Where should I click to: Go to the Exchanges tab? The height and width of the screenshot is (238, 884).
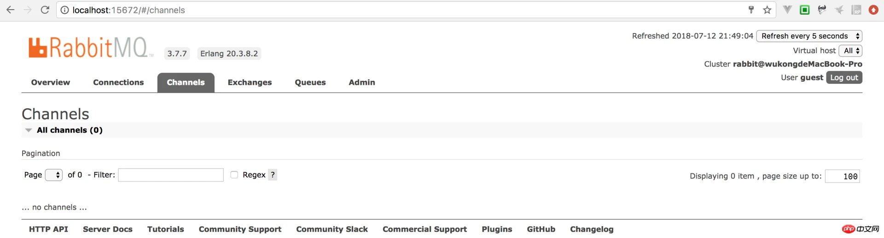(250, 83)
